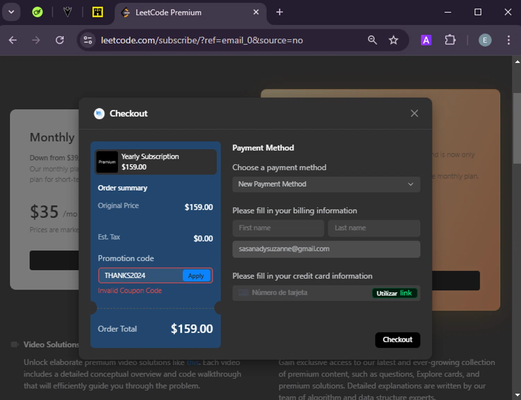
Task: Open the tab search dropdown arrow
Action: coord(11,12)
